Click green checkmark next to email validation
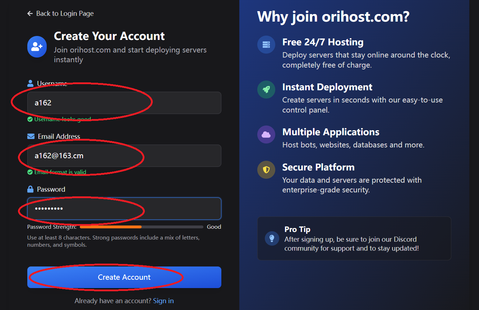Image resolution: width=479 pixels, height=310 pixels. tap(30, 172)
